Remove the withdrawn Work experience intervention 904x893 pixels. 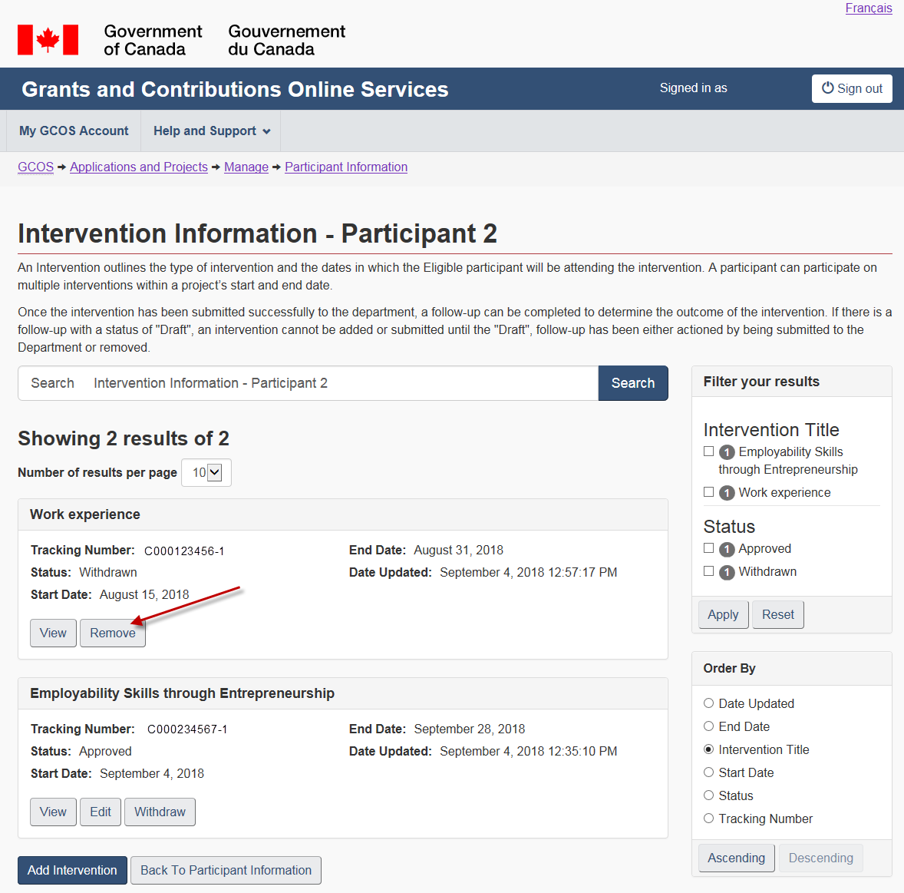(x=113, y=633)
